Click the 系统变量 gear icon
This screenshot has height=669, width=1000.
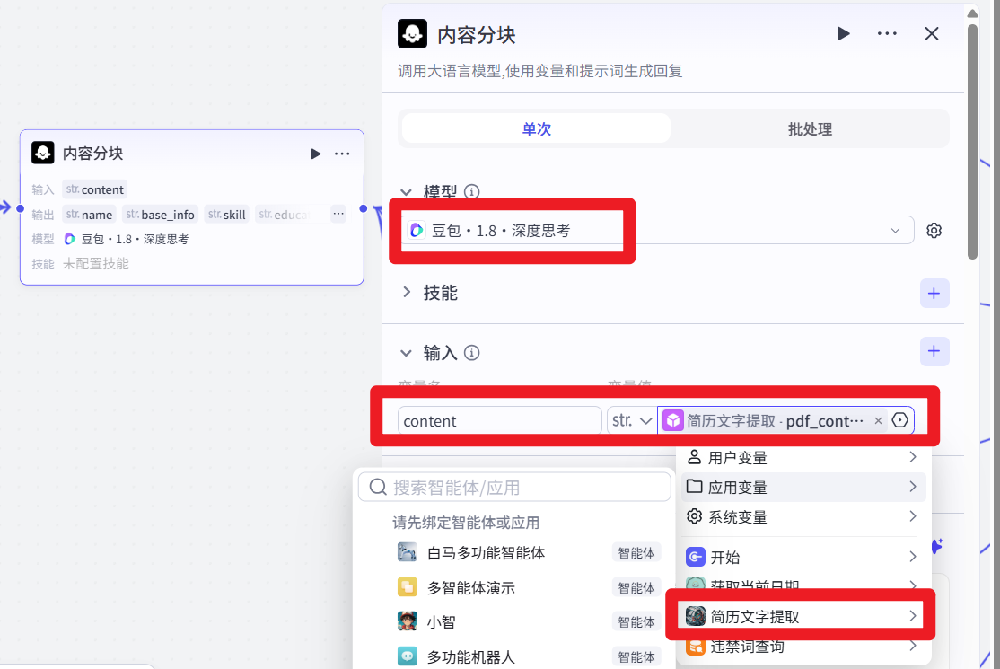(694, 516)
